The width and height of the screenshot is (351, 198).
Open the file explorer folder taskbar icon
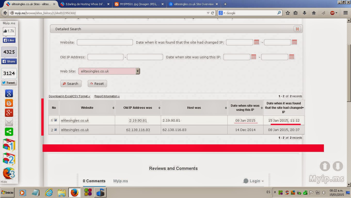click(x=62, y=193)
